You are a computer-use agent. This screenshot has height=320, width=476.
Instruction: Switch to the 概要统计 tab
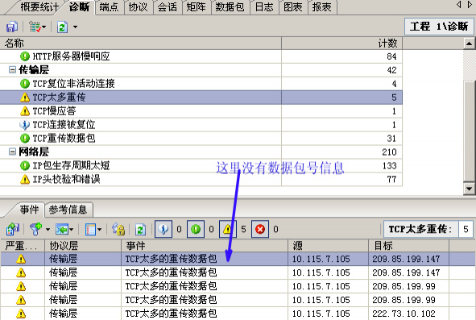pos(39,7)
